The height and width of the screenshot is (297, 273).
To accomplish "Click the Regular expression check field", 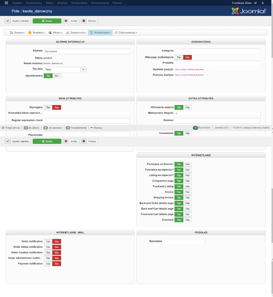I will coord(87,121).
